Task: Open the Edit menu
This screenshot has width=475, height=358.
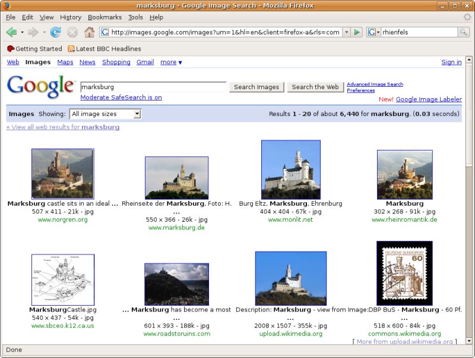Action: (x=27, y=17)
